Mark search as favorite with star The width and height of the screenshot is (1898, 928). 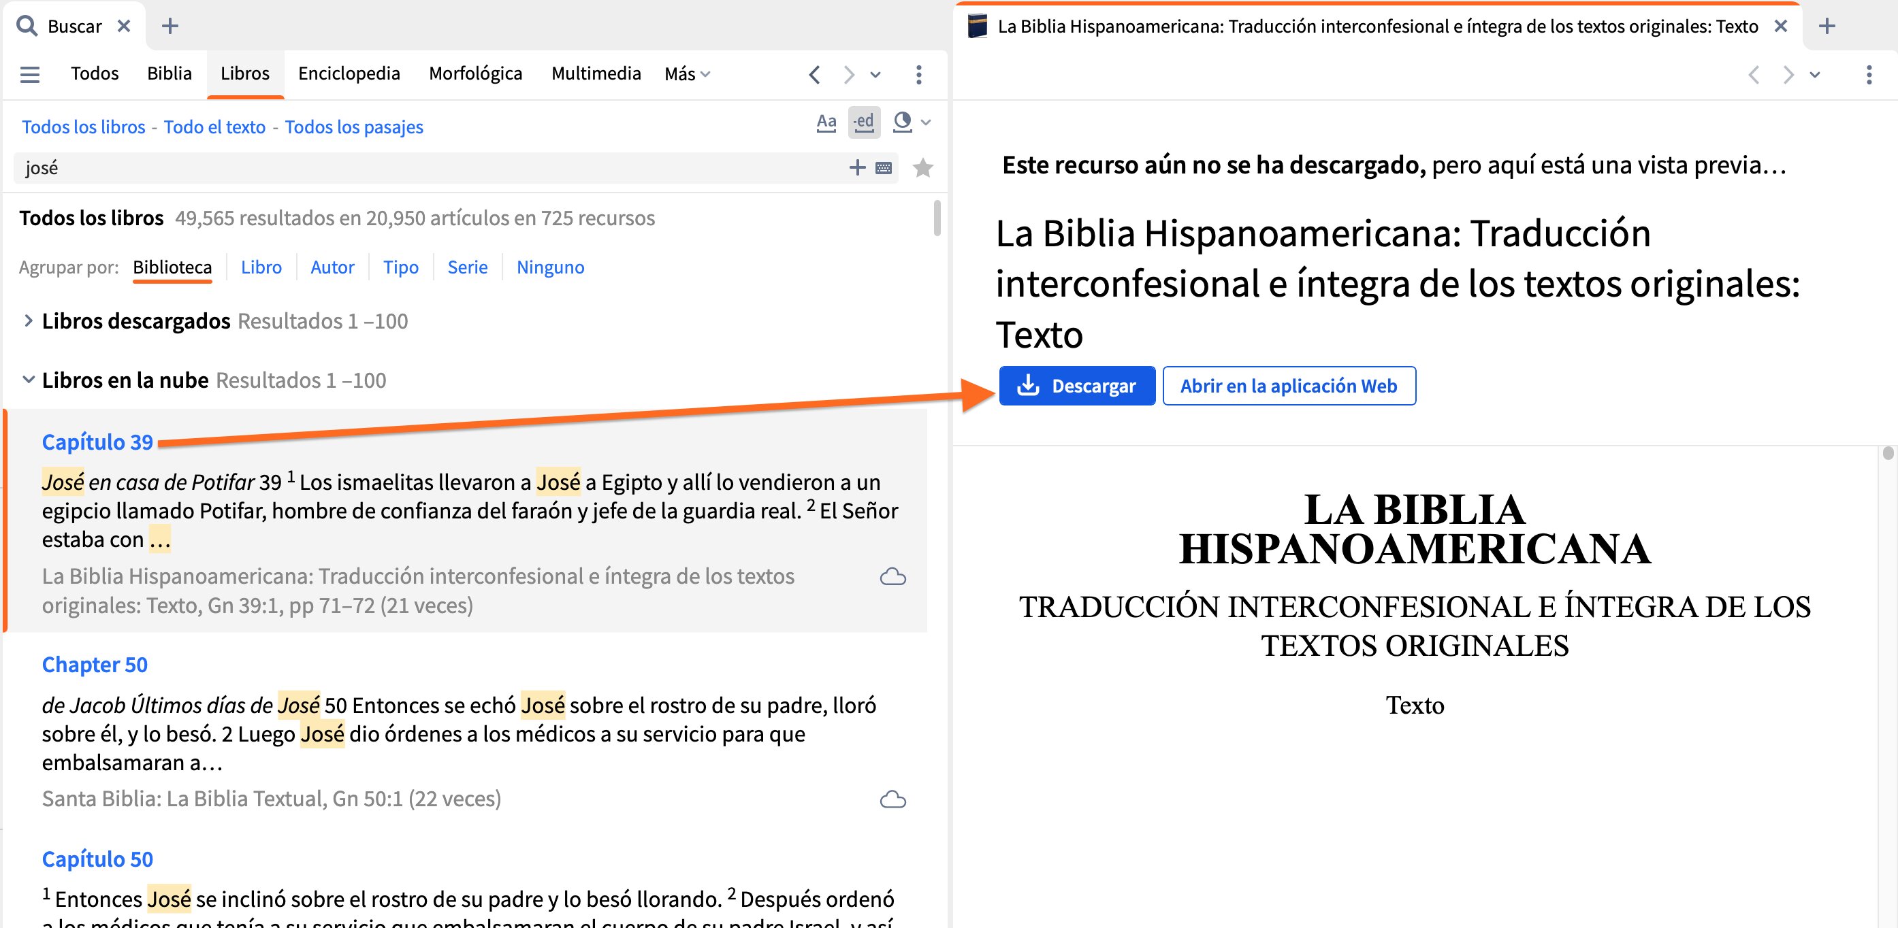[922, 169]
